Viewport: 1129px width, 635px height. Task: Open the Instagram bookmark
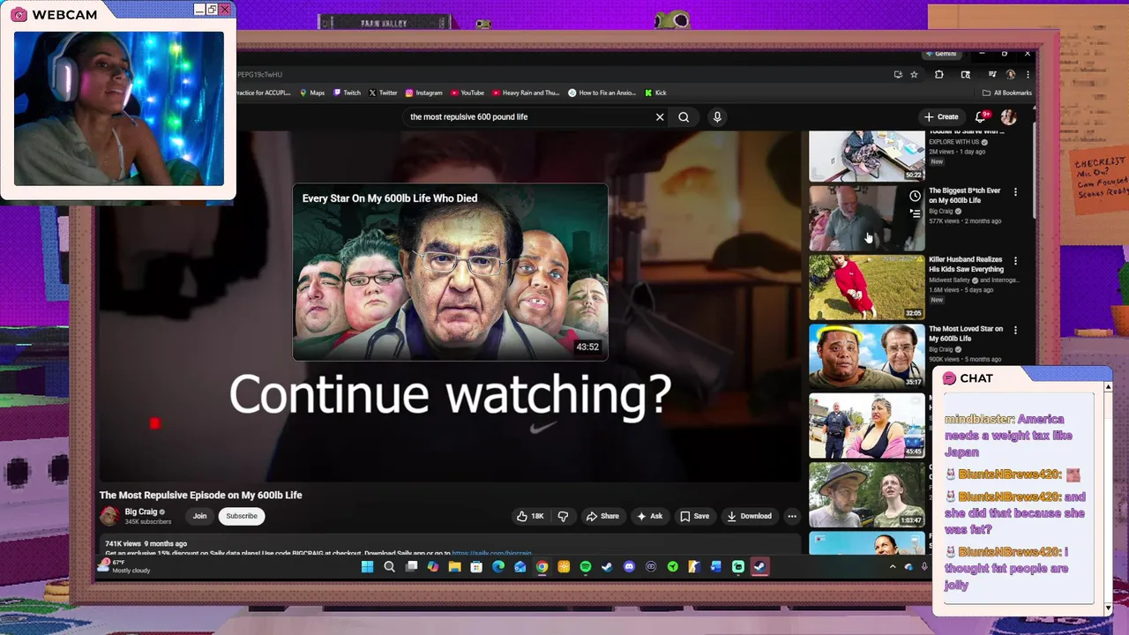coord(423,93)
